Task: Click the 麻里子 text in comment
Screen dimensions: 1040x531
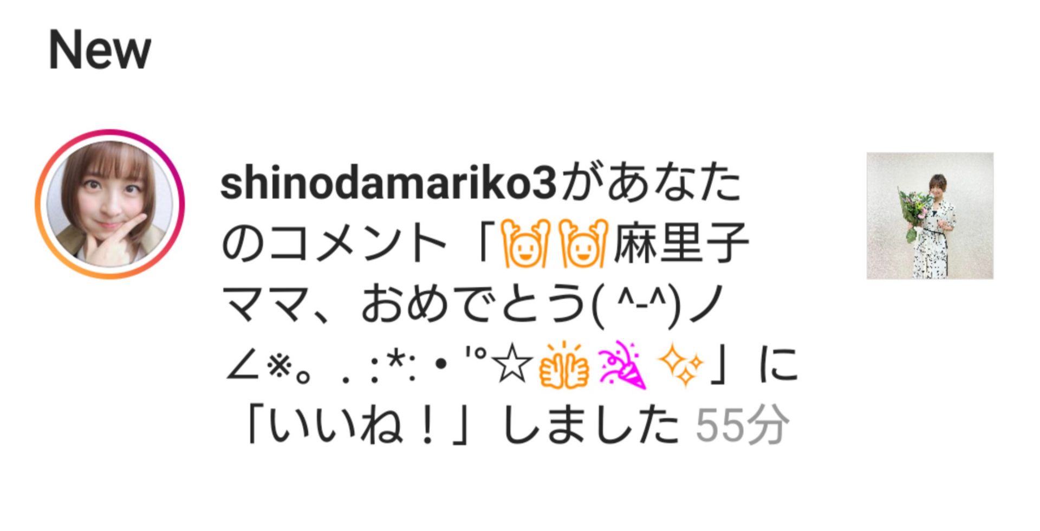Action: tap(681, 244)
